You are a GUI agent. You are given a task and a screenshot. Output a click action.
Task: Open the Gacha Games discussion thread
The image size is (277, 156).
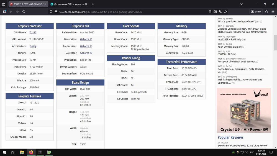click(241, 71)
